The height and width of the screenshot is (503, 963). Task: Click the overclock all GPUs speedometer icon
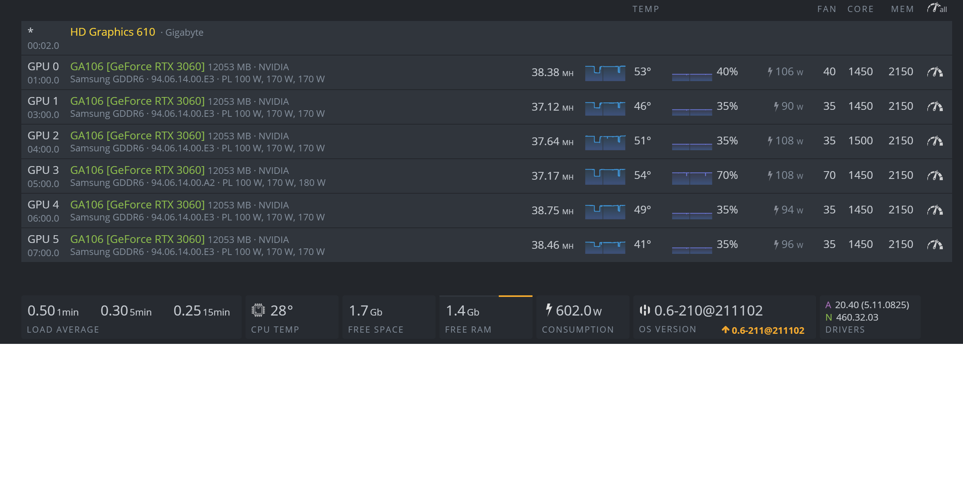point(936,8)
